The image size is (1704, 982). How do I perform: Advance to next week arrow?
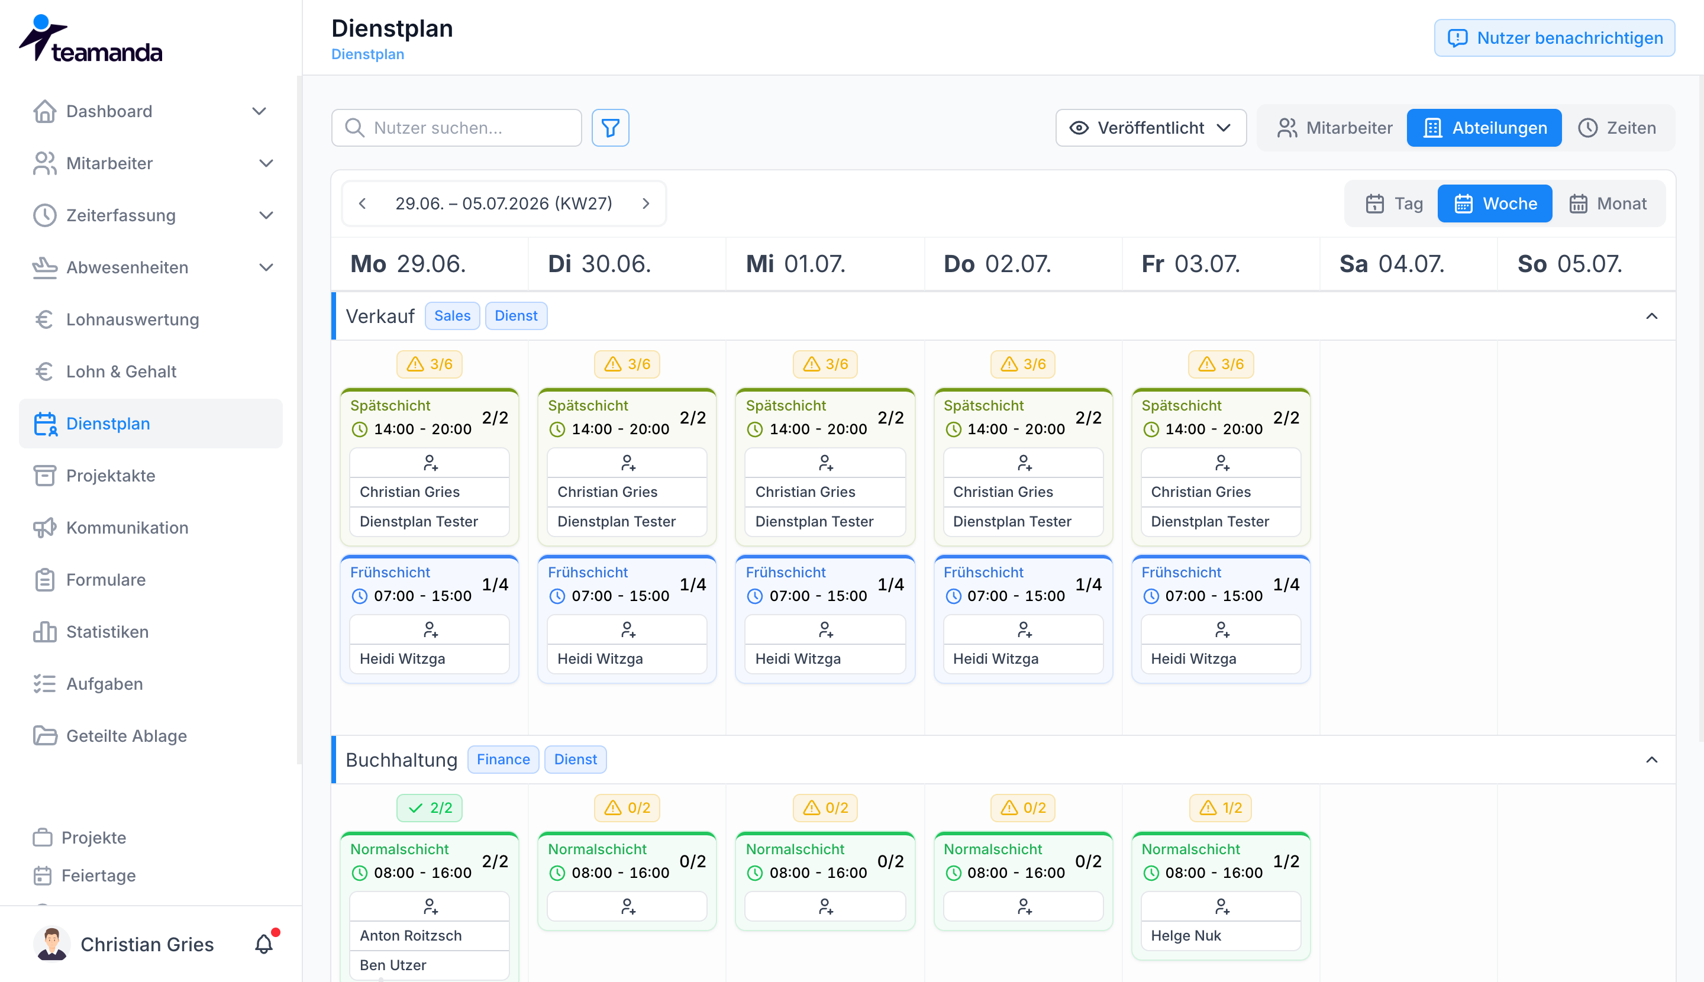click(646, 203)
